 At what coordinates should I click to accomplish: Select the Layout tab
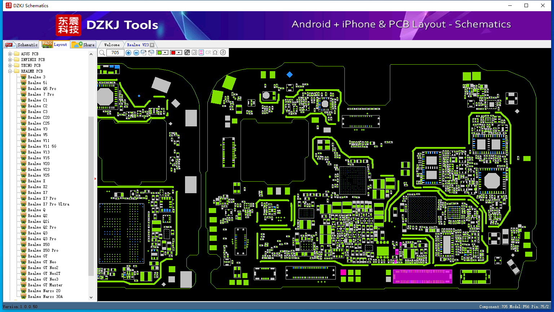(54, 44)
